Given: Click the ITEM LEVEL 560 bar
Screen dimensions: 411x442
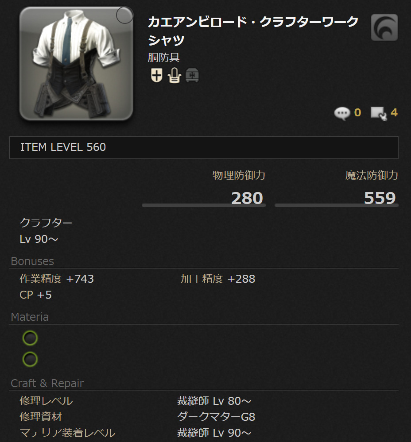Looking at the screenshot, I should click(204, 148).
